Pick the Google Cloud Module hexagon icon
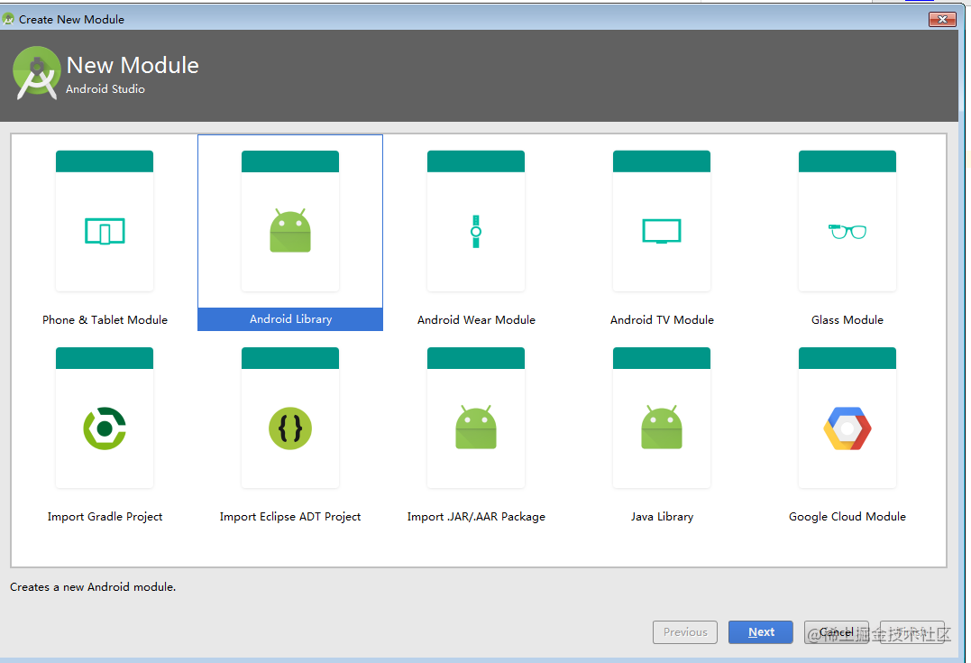The width and height of the screenshot is (971, 663). coord(847,428)
